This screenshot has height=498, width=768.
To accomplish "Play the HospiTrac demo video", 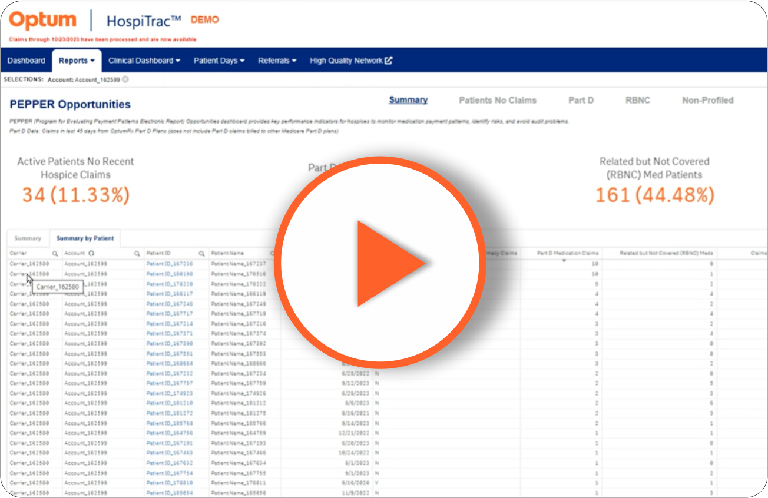I will click(x=380, y=263).
